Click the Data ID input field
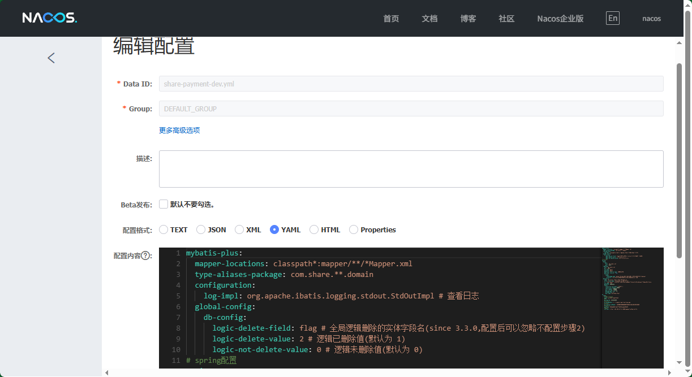 411,84
